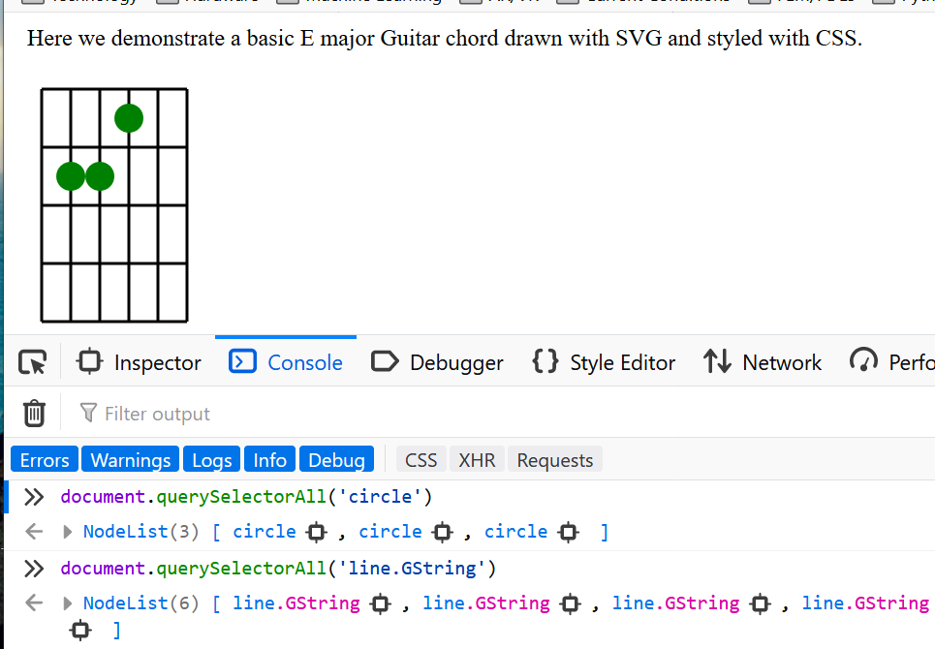Viewport: 935px width, 649px height.
Task: Activate the node picker tool
Action: [x=32, y=361]
